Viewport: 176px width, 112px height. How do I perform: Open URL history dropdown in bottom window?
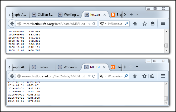pos(89,76)
